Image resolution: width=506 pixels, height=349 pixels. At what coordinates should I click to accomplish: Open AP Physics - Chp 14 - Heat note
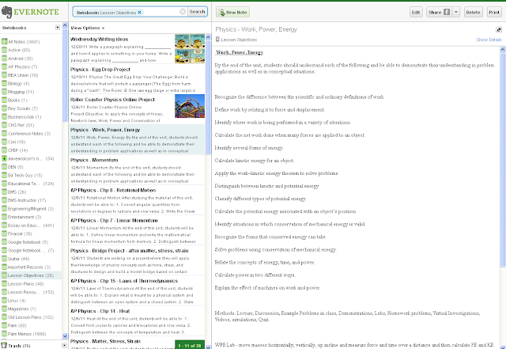pos(137,321)
